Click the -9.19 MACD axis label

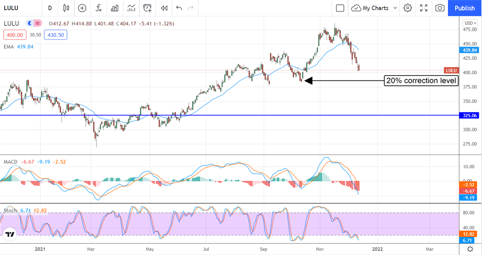[x=469, y=198]
